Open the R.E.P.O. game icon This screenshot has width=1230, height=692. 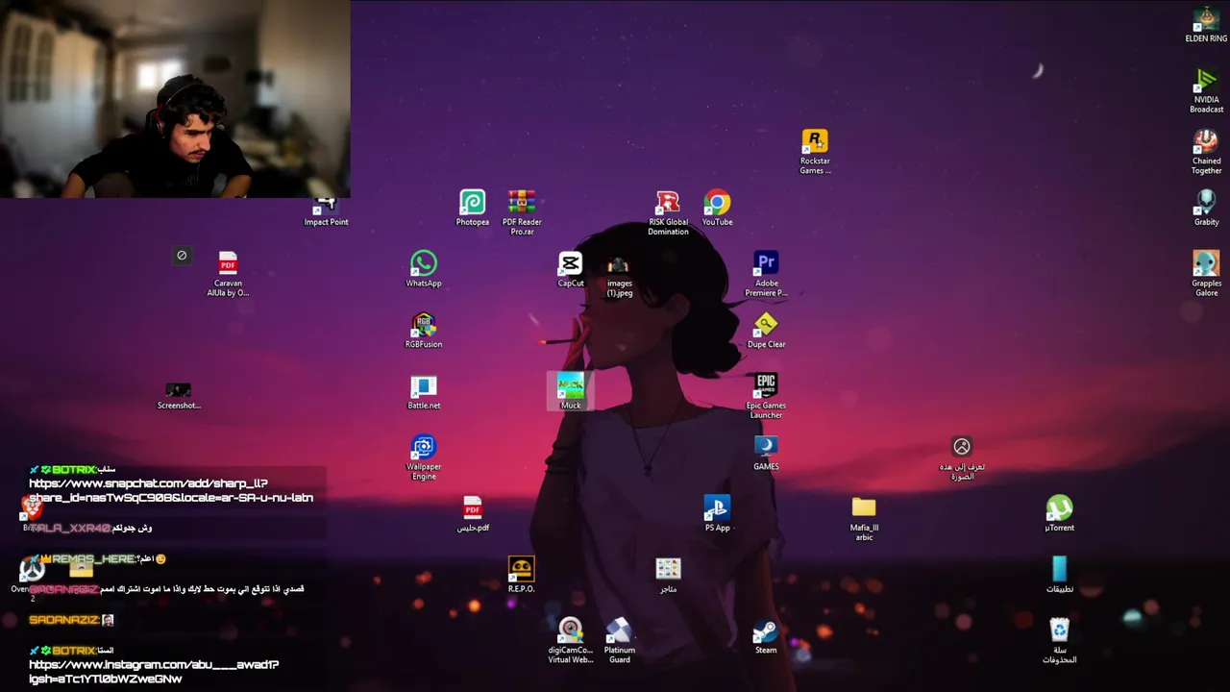pyautogui.click(x=522, y=575)
